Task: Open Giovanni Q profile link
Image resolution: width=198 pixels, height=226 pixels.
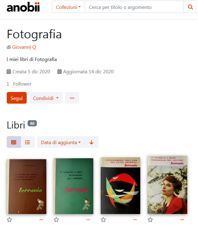Action: [x=24, y=47]
